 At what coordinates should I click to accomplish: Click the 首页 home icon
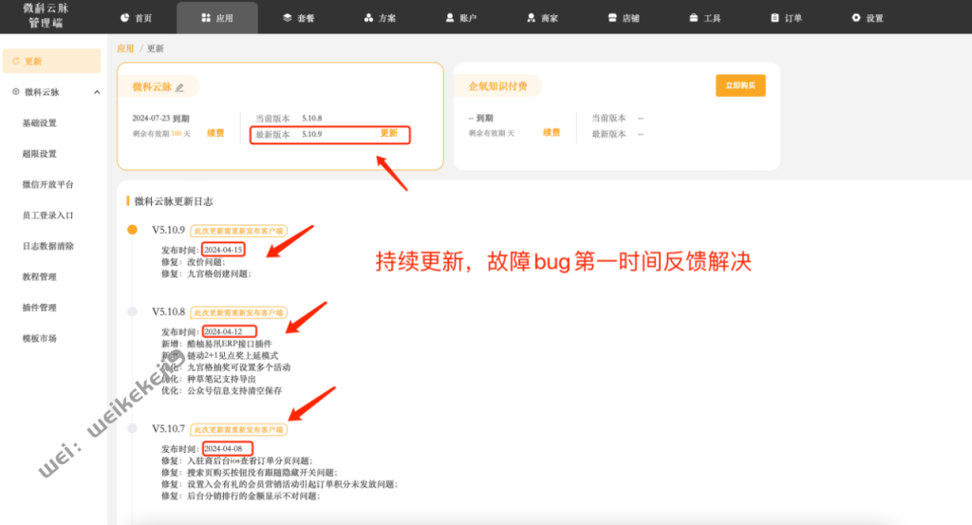tap(124, 18)
